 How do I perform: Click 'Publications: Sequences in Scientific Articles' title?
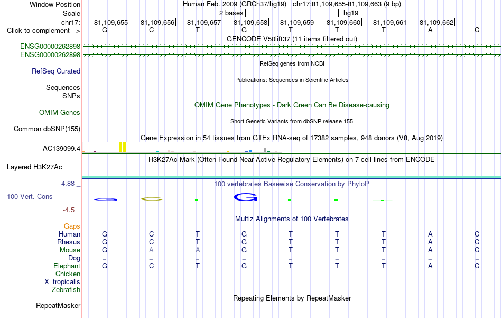292,80
